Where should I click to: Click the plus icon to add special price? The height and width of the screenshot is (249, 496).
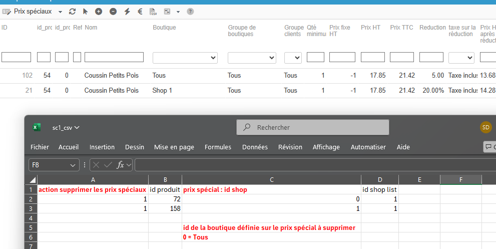99,12
